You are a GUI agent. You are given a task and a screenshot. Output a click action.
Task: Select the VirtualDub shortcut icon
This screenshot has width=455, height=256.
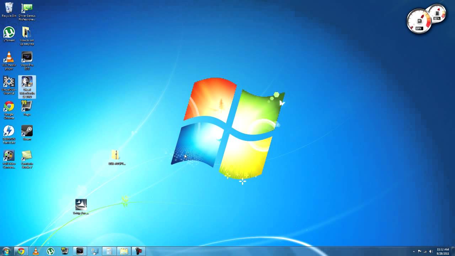pyautogui.click(x=9, y=85)
